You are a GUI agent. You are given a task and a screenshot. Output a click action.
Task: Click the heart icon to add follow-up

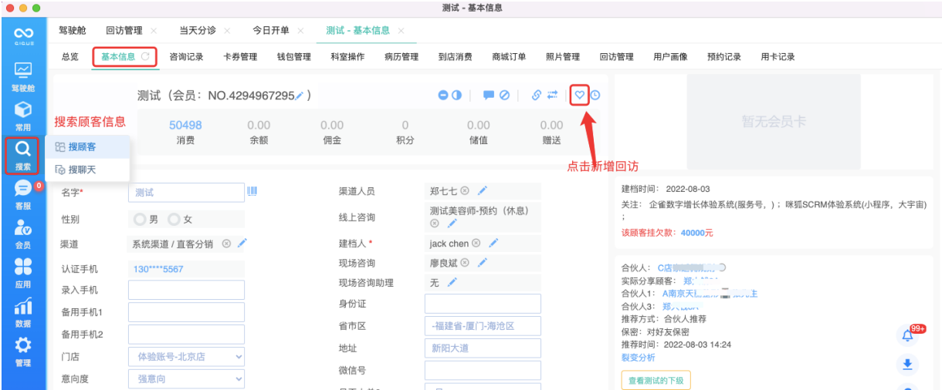point(580,96)
